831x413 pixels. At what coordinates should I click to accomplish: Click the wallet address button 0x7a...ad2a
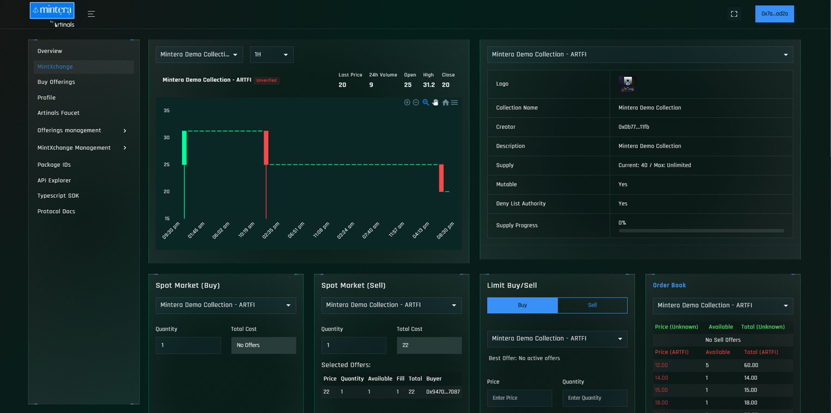click(774, 14)
